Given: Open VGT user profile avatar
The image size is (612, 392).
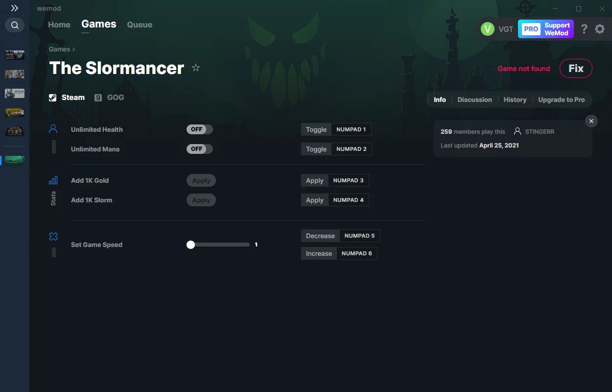Looking at the screenshot, I should pos(488,29).
